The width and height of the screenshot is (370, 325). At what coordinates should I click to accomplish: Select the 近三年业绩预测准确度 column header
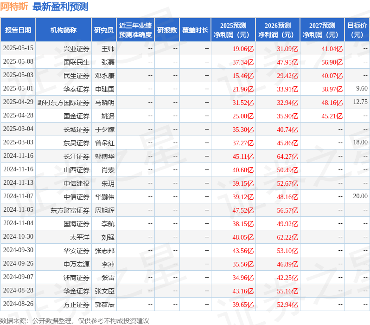tap(135, 30)
